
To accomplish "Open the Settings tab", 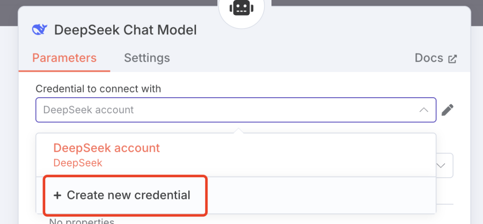I will click(147, 58).
